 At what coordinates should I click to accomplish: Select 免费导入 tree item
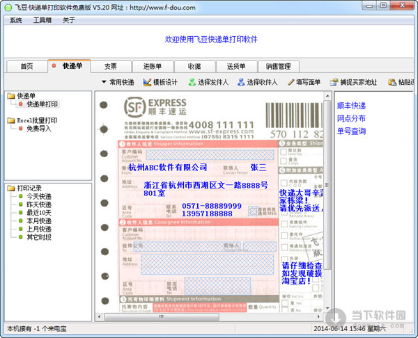(x=35, y=129)
